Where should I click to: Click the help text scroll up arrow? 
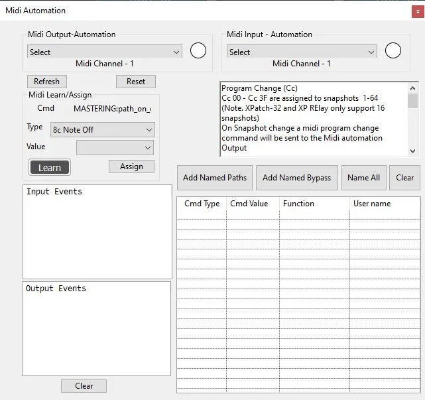pos(412,88)
